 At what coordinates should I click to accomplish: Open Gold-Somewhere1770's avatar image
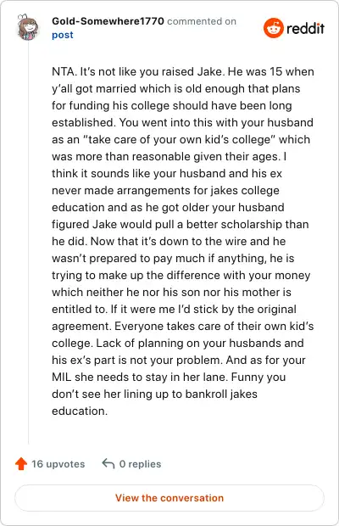click(28, 27)
